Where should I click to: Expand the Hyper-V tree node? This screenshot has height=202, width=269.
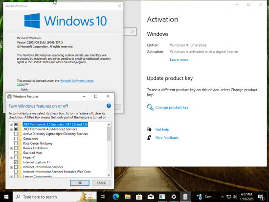(x=11, y=158)
